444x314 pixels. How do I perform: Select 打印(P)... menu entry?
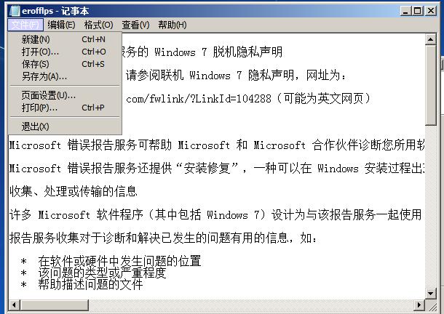point(65,108)
